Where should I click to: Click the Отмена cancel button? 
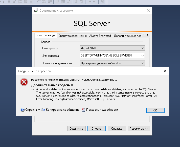[97, 129]
